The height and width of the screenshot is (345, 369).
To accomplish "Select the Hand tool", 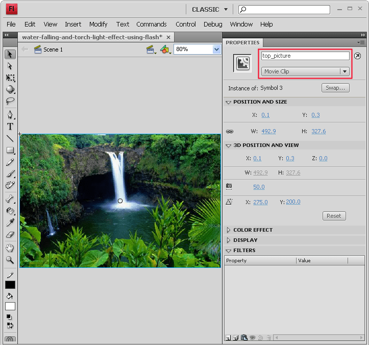I will (10, 248).
